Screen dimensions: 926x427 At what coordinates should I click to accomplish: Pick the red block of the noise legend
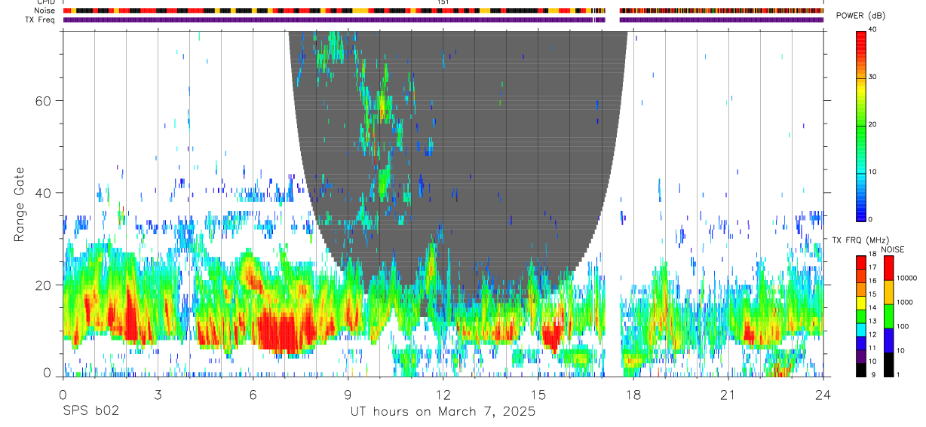point(888,268)
